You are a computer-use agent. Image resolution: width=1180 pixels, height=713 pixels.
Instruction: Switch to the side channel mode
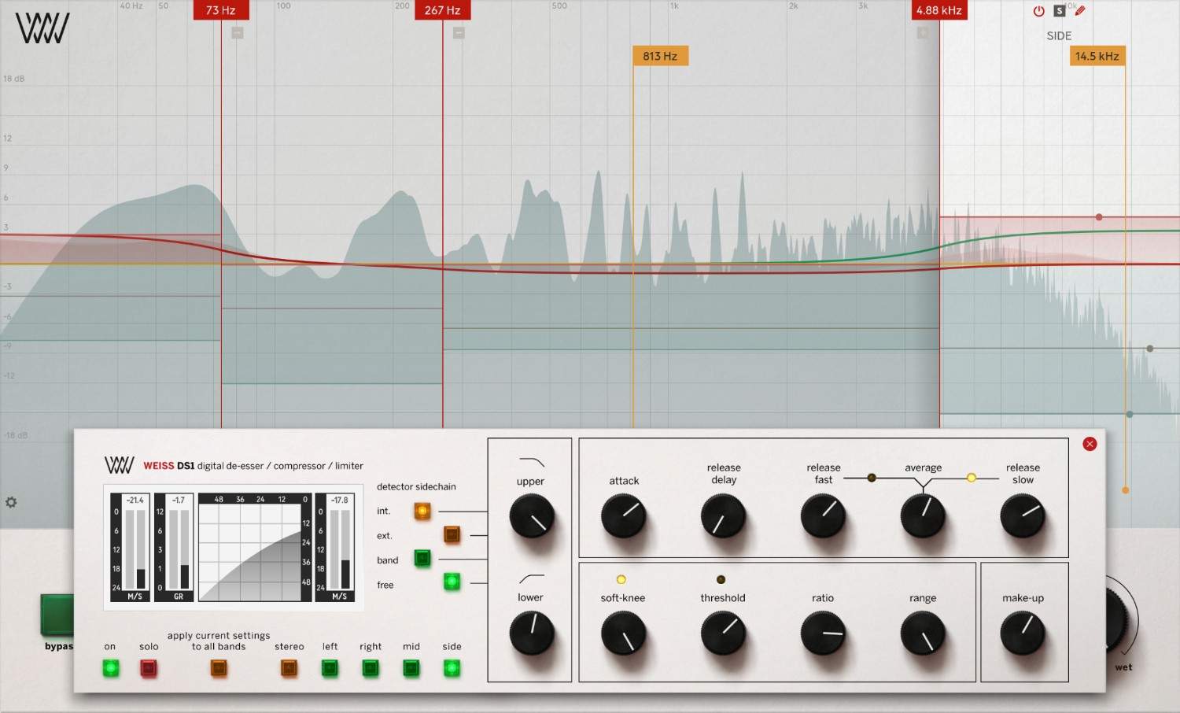(452, 668)
